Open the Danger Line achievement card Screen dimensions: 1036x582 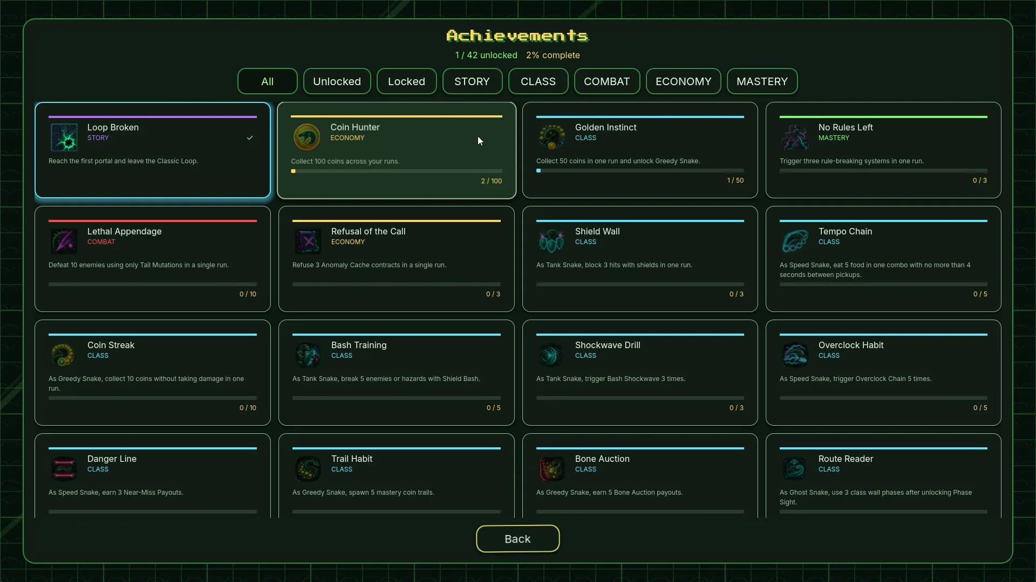click(153, 476)
